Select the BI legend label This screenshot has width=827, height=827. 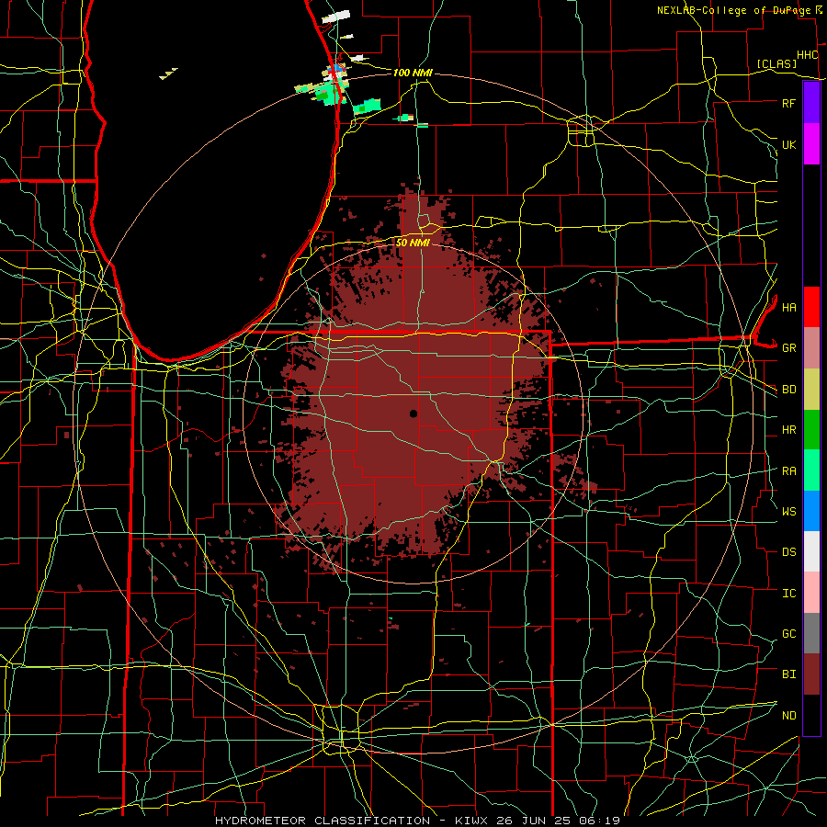788,674
